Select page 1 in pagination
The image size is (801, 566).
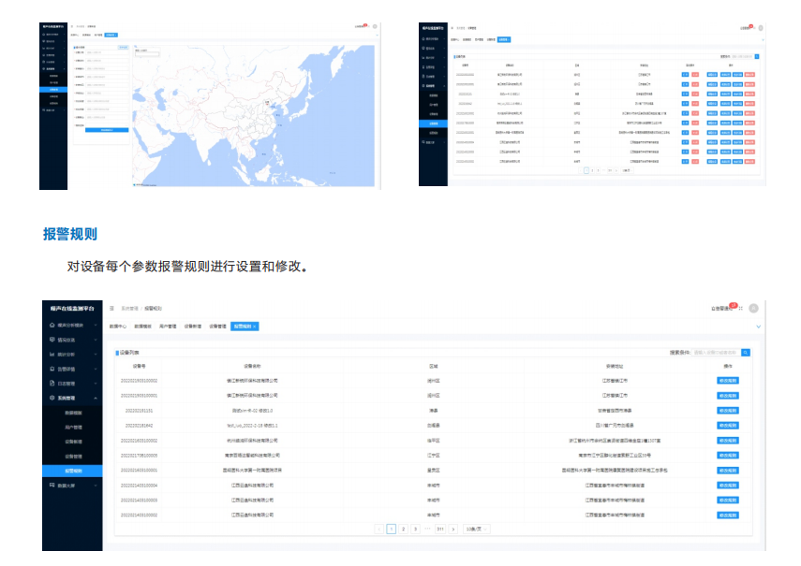pyautogui.click(x=392, y=530)
